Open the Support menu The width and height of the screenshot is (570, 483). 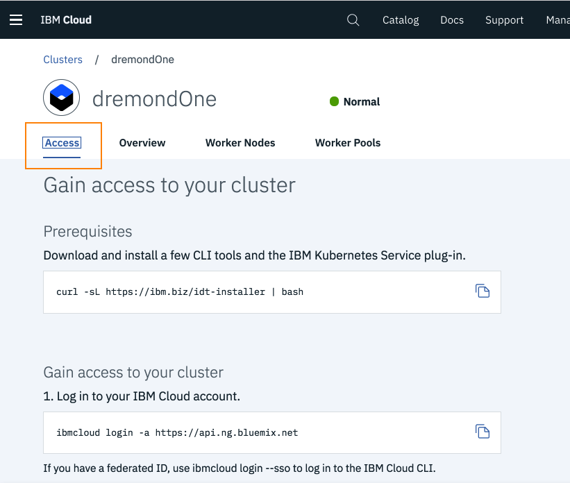504,19
